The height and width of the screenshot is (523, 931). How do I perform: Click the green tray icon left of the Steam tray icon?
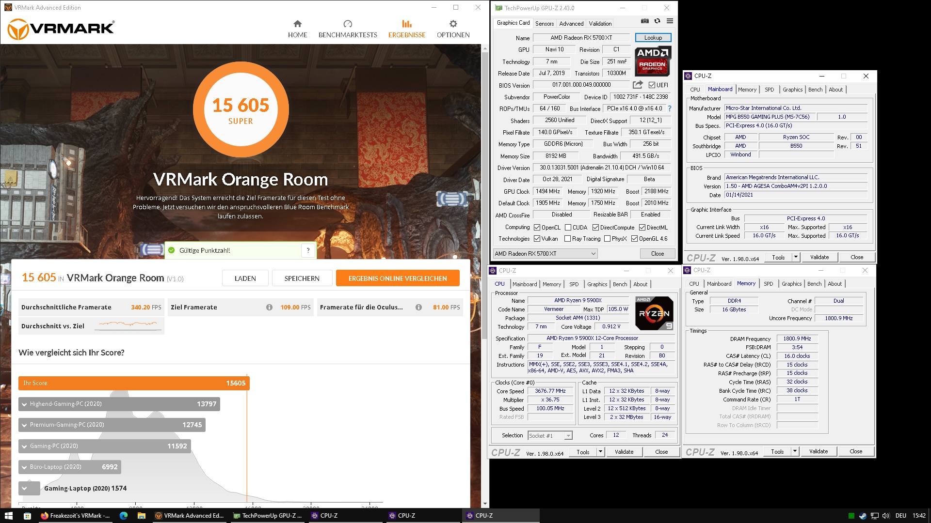pos(851,516)
